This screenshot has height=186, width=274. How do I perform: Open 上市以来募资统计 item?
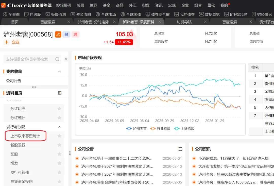click(x=25, y=136)
